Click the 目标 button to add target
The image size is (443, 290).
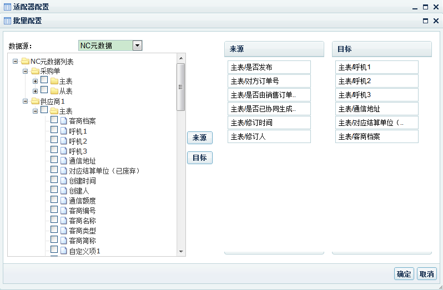[200, 157]
